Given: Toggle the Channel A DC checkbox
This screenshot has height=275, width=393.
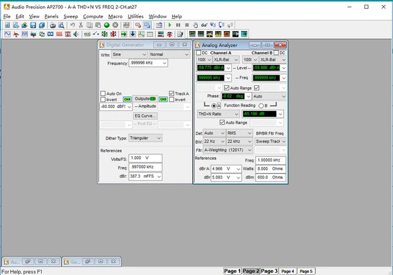Looking at the screenshot, I should point(198,53).
